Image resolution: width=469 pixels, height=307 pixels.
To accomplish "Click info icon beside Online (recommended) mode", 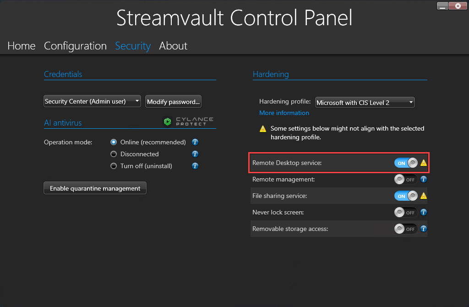I will [195, 142].
